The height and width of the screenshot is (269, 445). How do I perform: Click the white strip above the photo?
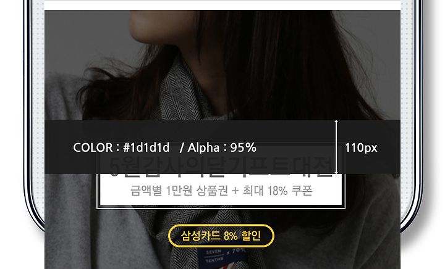pyautogui.click(x=222, y=5)
